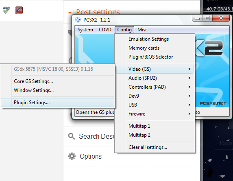The width and height of the screenshot is (233, 181).
Task: Expand the Firewire submenu
Action: 155,113
